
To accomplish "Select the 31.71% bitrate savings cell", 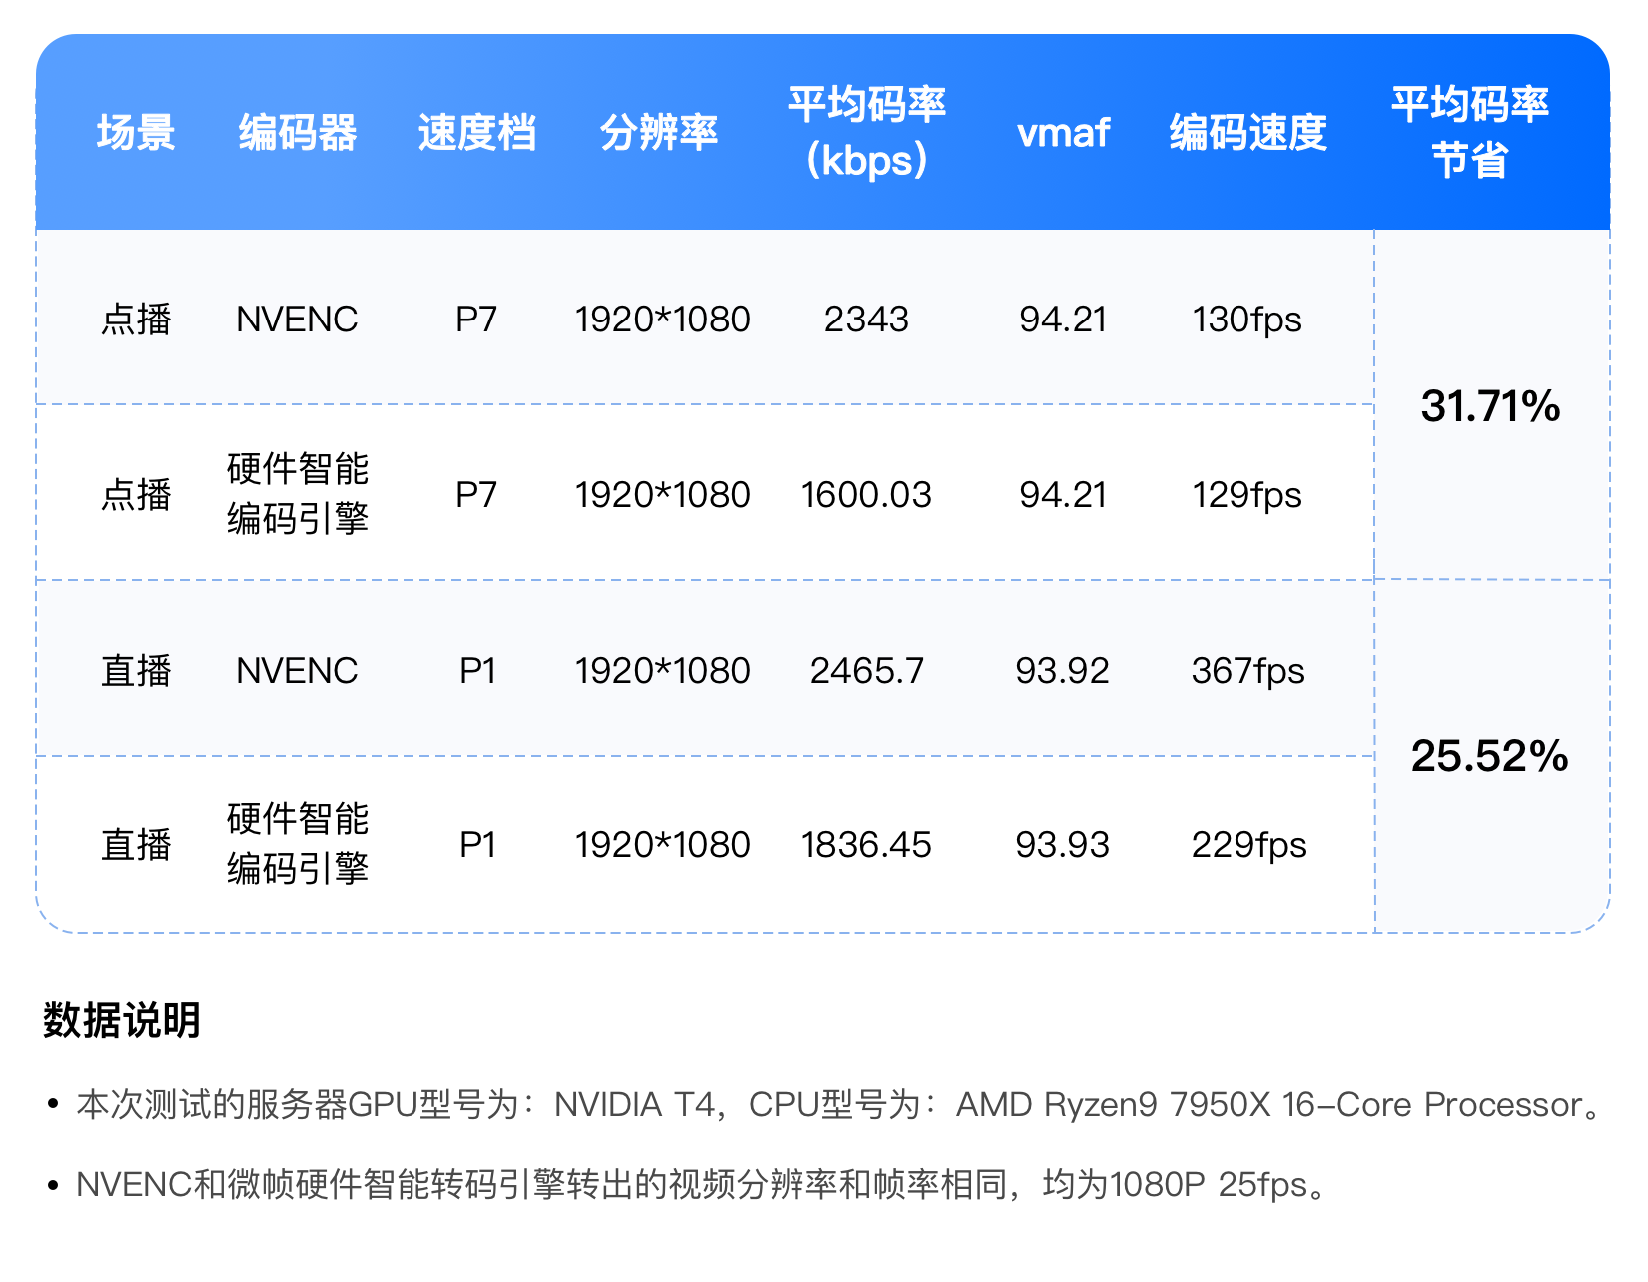I will (1490, 406).
